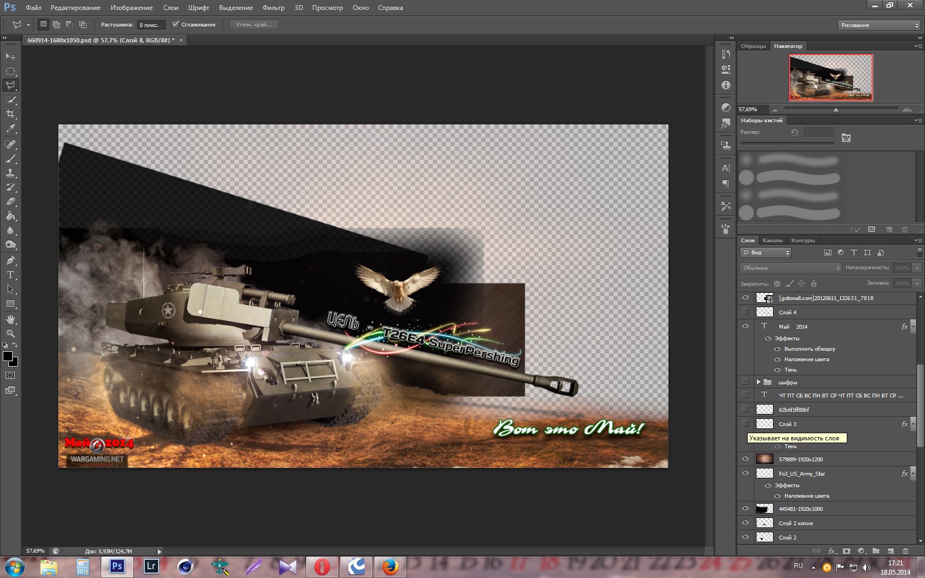This screenshot has width=925, height=578.
Task: Open Lightroom from the taskbar
Action: coord(151,566)
